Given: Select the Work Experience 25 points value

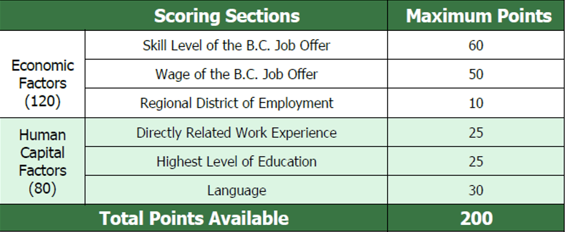Looking at the screenshot, I should click(476, 133).
